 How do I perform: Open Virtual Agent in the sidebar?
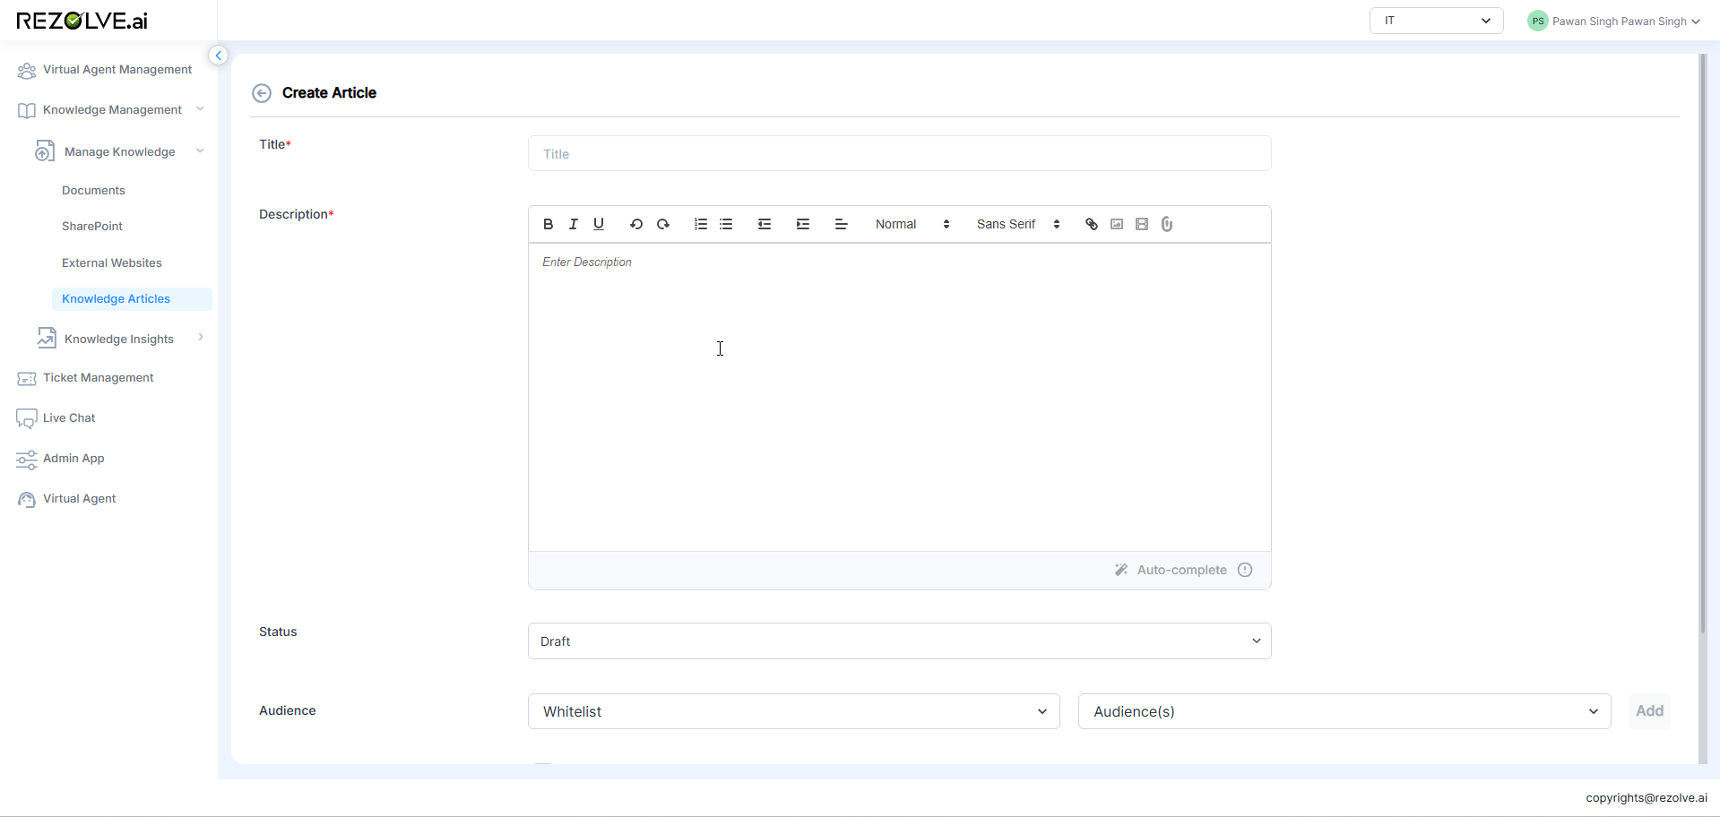(x=79, y=499)
